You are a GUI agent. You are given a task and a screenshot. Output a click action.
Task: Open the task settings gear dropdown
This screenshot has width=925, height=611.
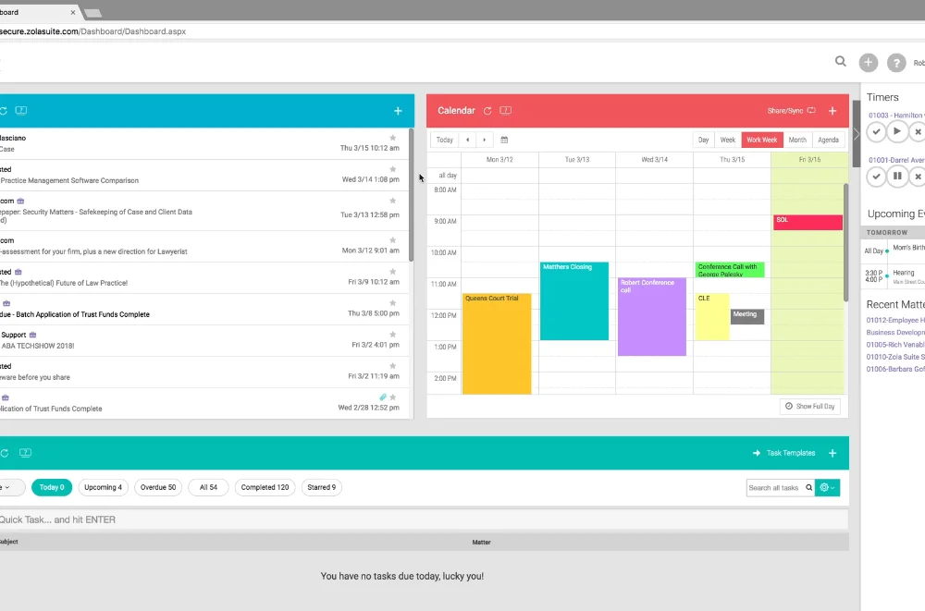tap(827, 487)
